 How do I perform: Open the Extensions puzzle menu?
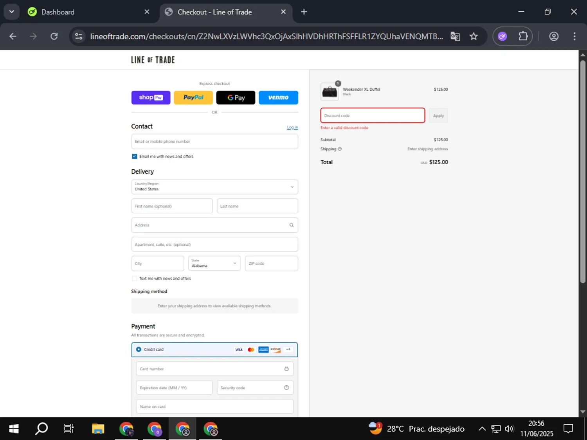point(523,36)
